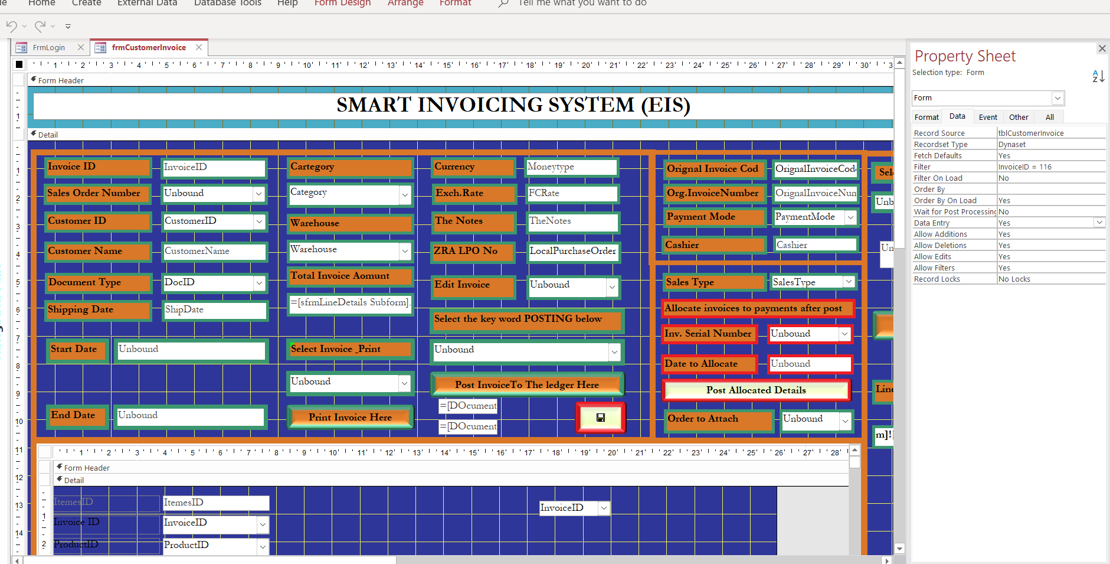1110x564 pixels.
Task: Select the FCRate text box
Action: [572, 194]
